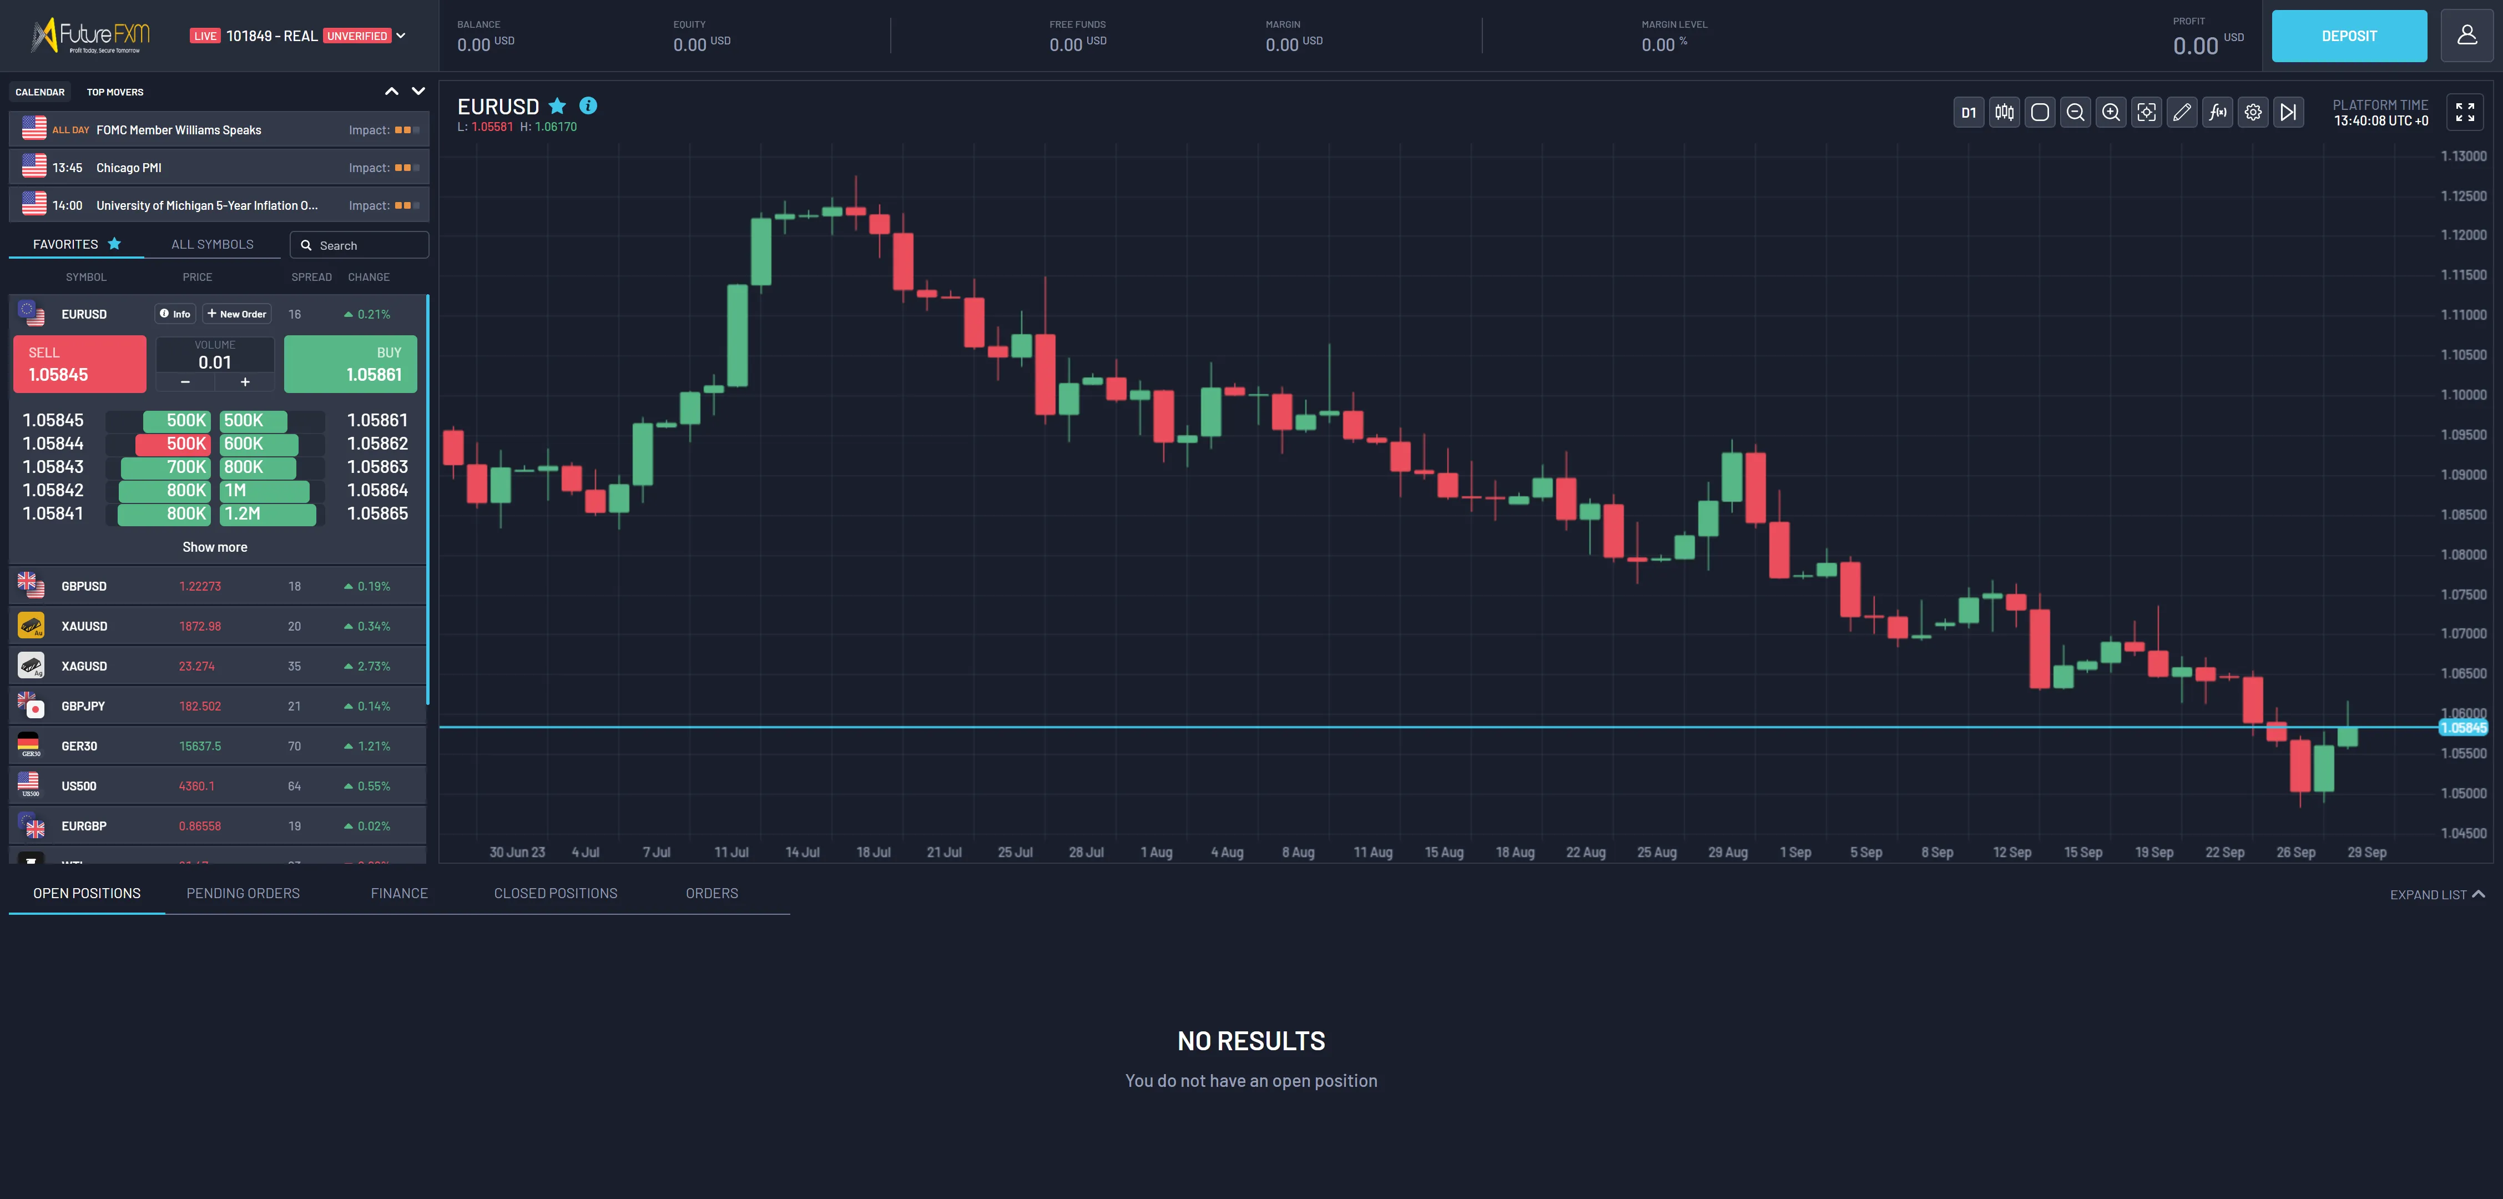
Task: Click the EURUSD Info button
Action: click(x=176, y=314)
